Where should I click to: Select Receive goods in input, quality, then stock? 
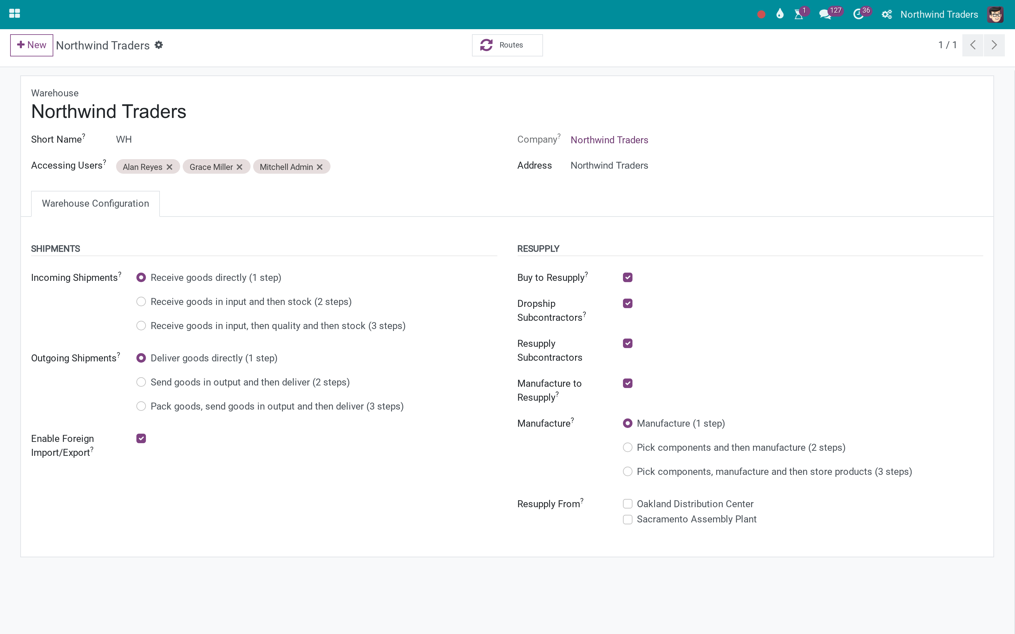[141, 326]
